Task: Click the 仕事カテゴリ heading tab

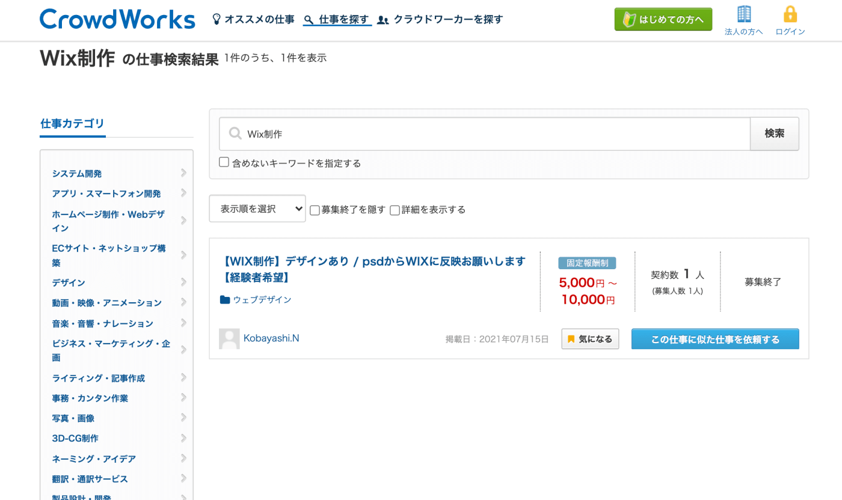Action: pos(72,124)
